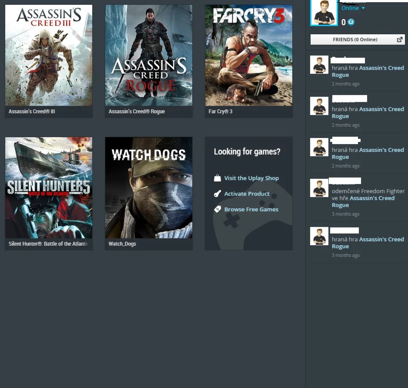Open the Watch_Dogs game tile
This screenshot has height=388, width=408.
(x=148, y=187)
